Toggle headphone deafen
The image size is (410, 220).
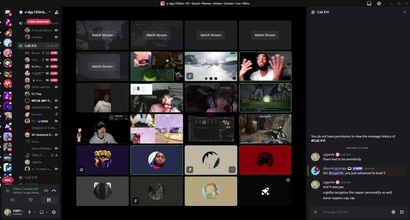(42, 212)
